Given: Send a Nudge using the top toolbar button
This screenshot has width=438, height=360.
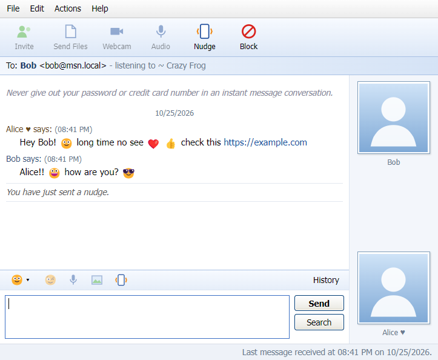Looking at the screenshot, I should click(x=205, y=38).
